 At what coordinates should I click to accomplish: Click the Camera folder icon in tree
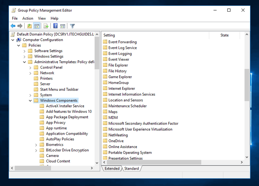click(42, 156)
